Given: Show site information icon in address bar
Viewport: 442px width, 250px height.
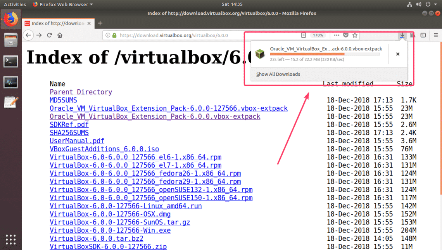Looking at the screenshot, I should coord(108,35).
